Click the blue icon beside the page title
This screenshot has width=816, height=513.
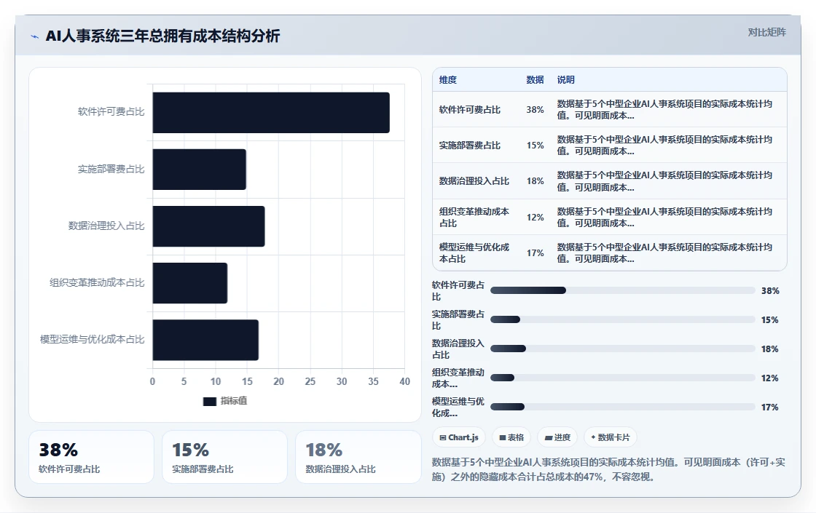pyautogui.click(x=35, y=36)
